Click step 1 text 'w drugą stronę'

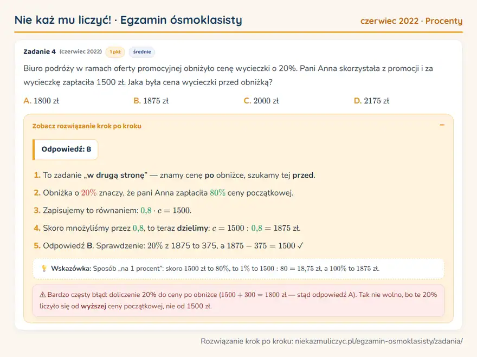[115, 175]
